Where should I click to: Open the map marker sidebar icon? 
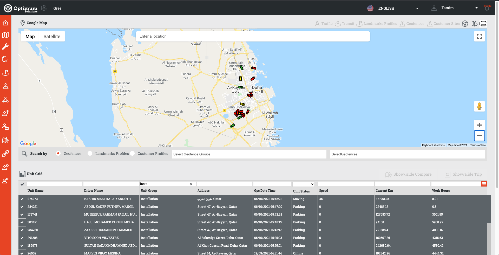5,140
